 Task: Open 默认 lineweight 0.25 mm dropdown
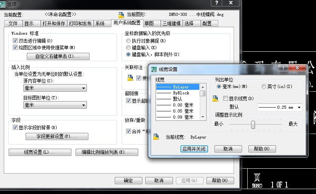click(280, 107)
